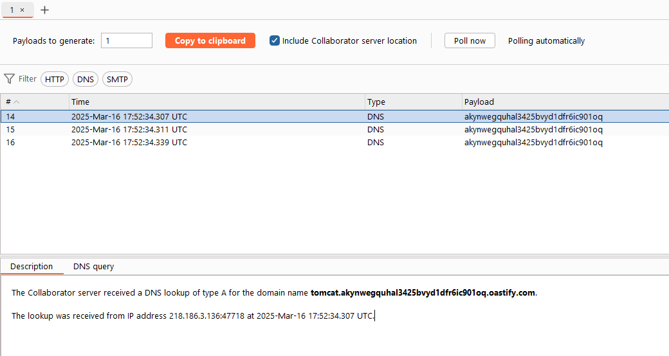The height and width of the screenshot is (356, 669).
Task: Select interaction row number 14
Action: [x=334, y=116]
